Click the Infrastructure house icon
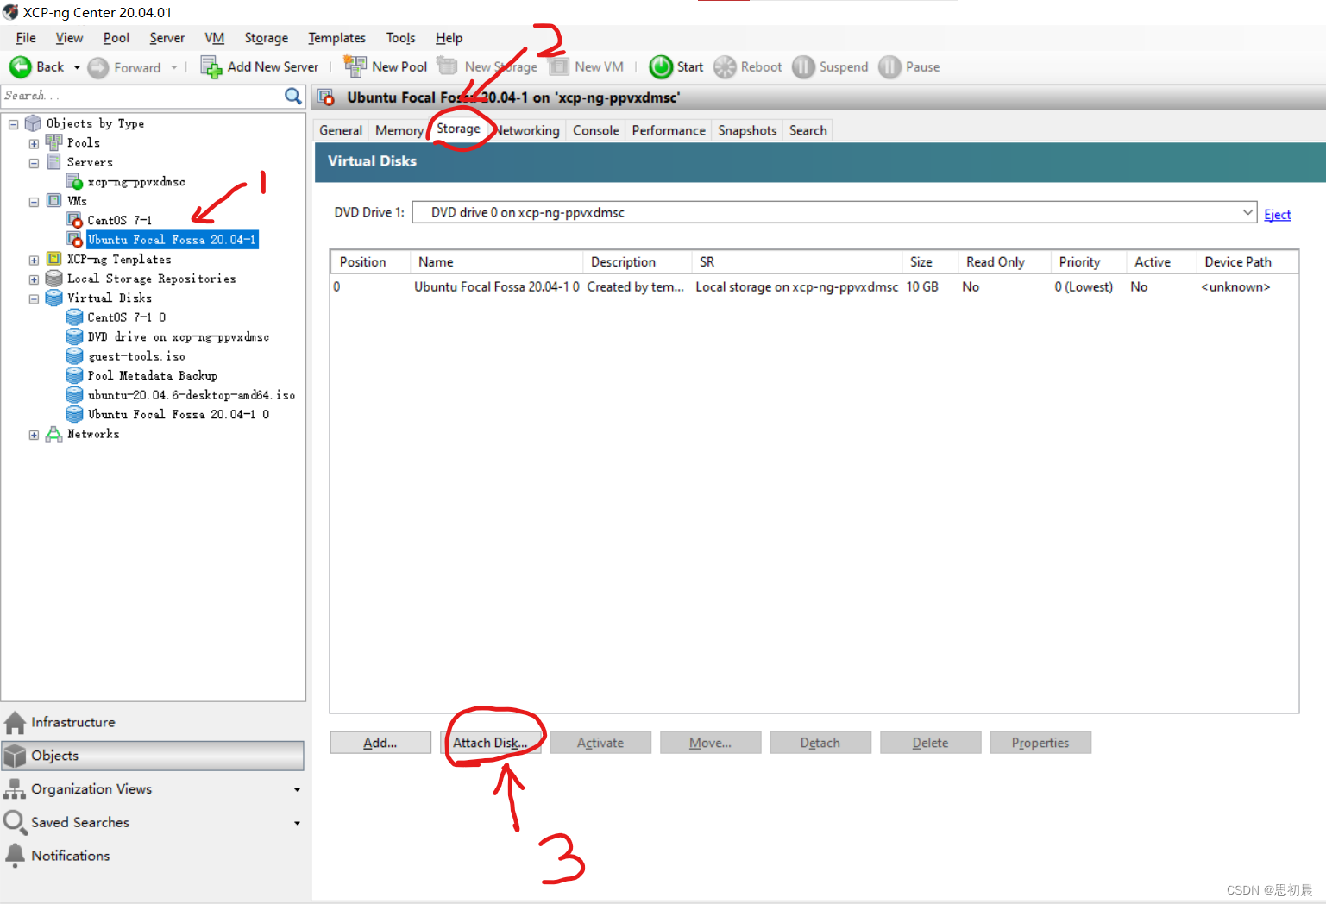 coord(15,722)
